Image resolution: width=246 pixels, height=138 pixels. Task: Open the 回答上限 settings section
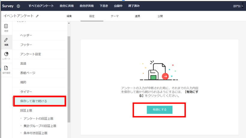pos(26,110)
